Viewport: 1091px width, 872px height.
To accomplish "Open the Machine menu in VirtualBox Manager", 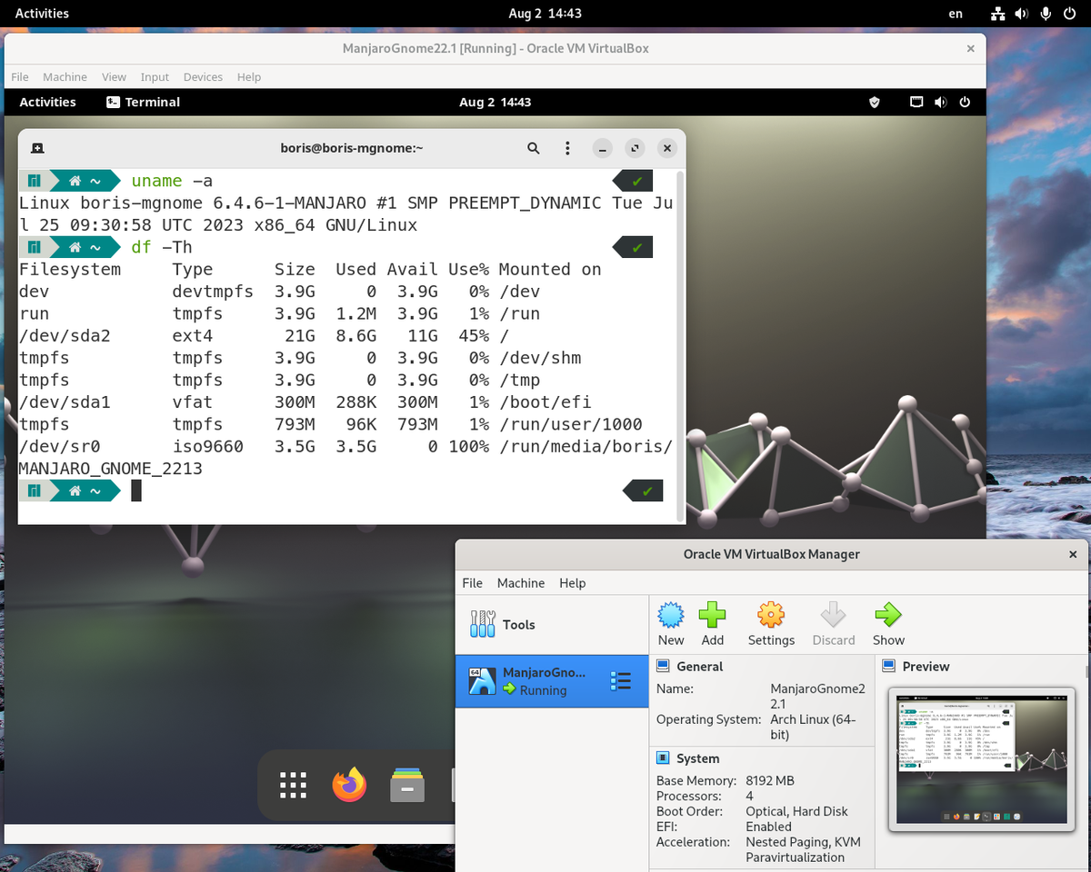I will (x=520, y=583).
